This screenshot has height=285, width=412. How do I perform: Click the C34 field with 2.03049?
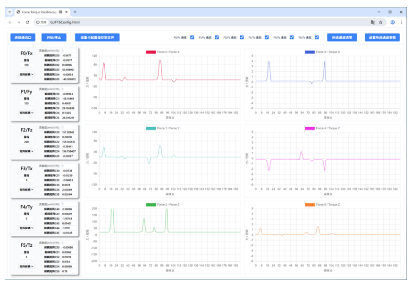[69, 190]
